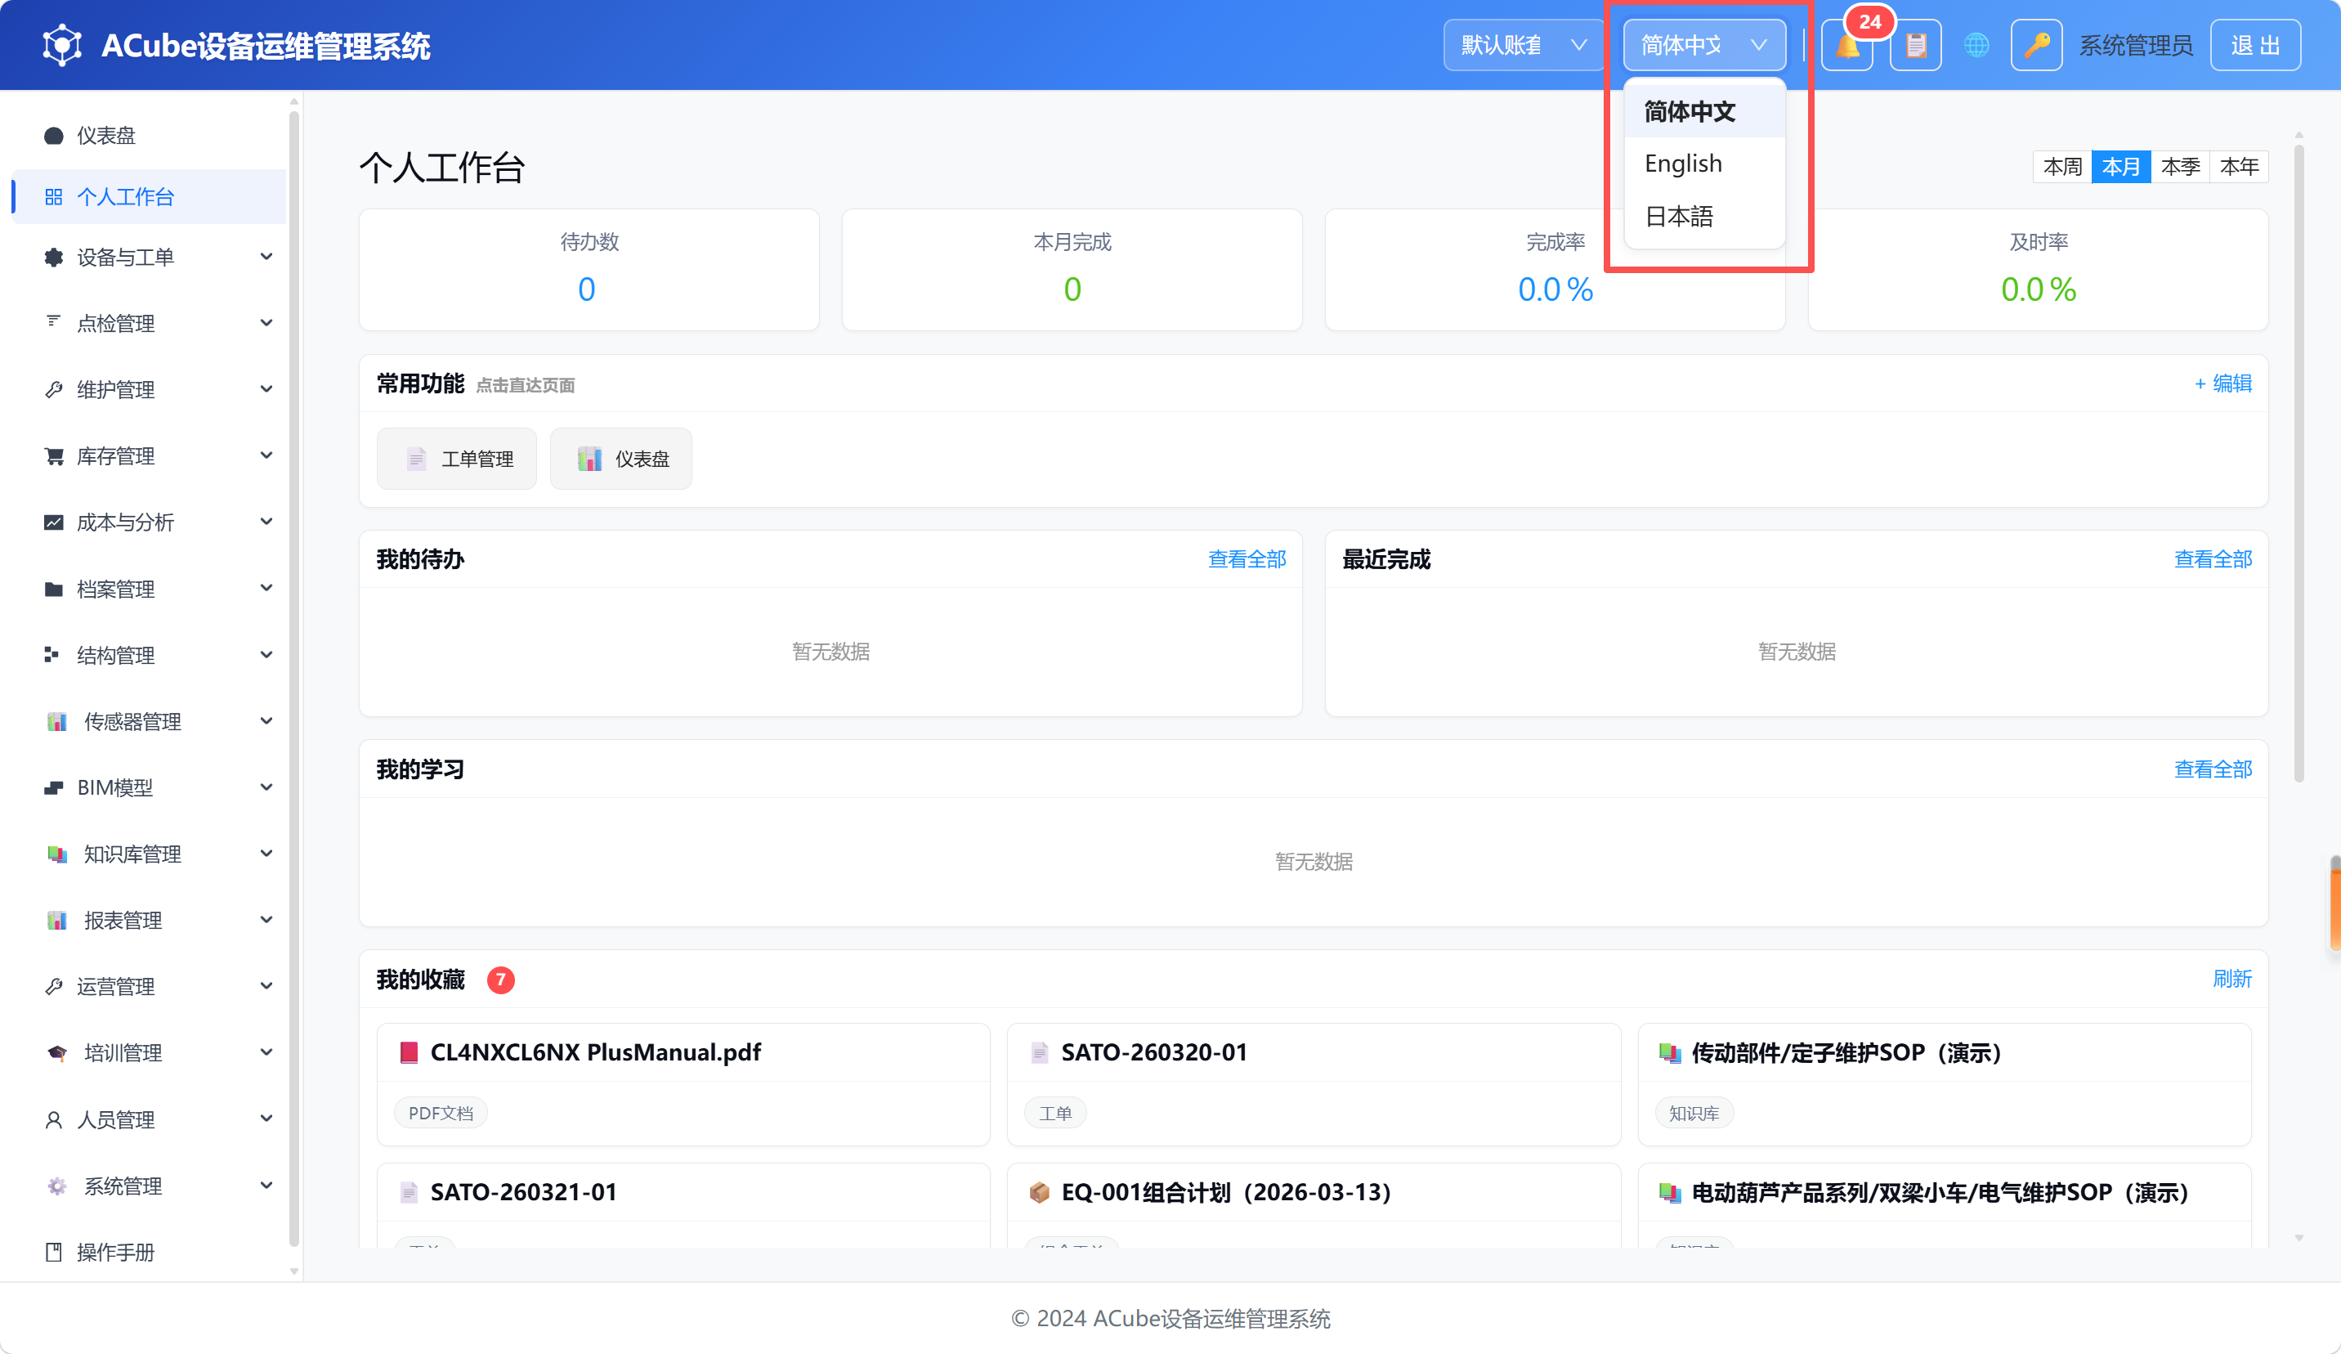
Task: Open the 默认账套 dropdown
Action: pyautogui.click(x=1524, y=45)
